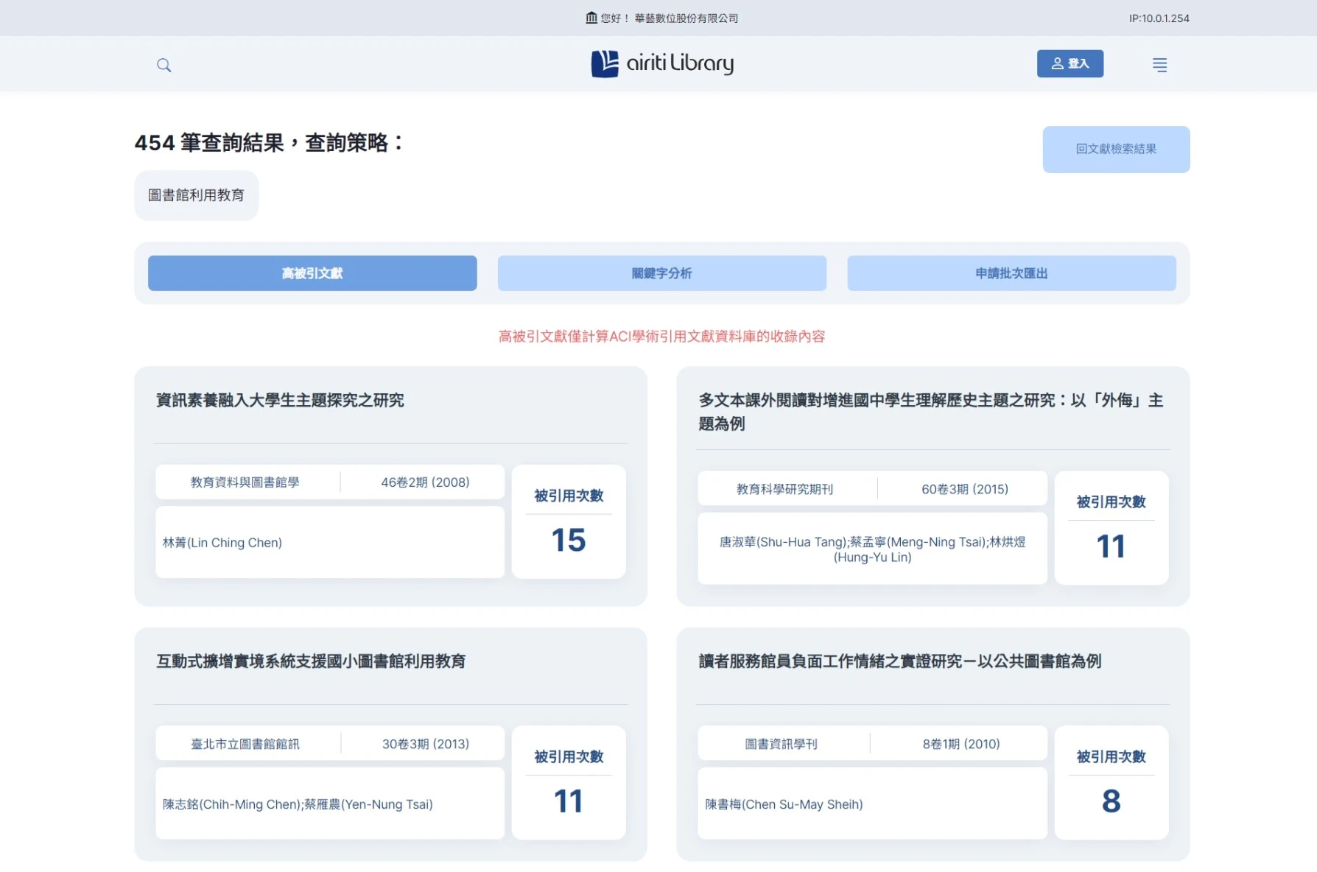Open article 資訊素養融入大學生主題探究之研究

tap(280, 400)
